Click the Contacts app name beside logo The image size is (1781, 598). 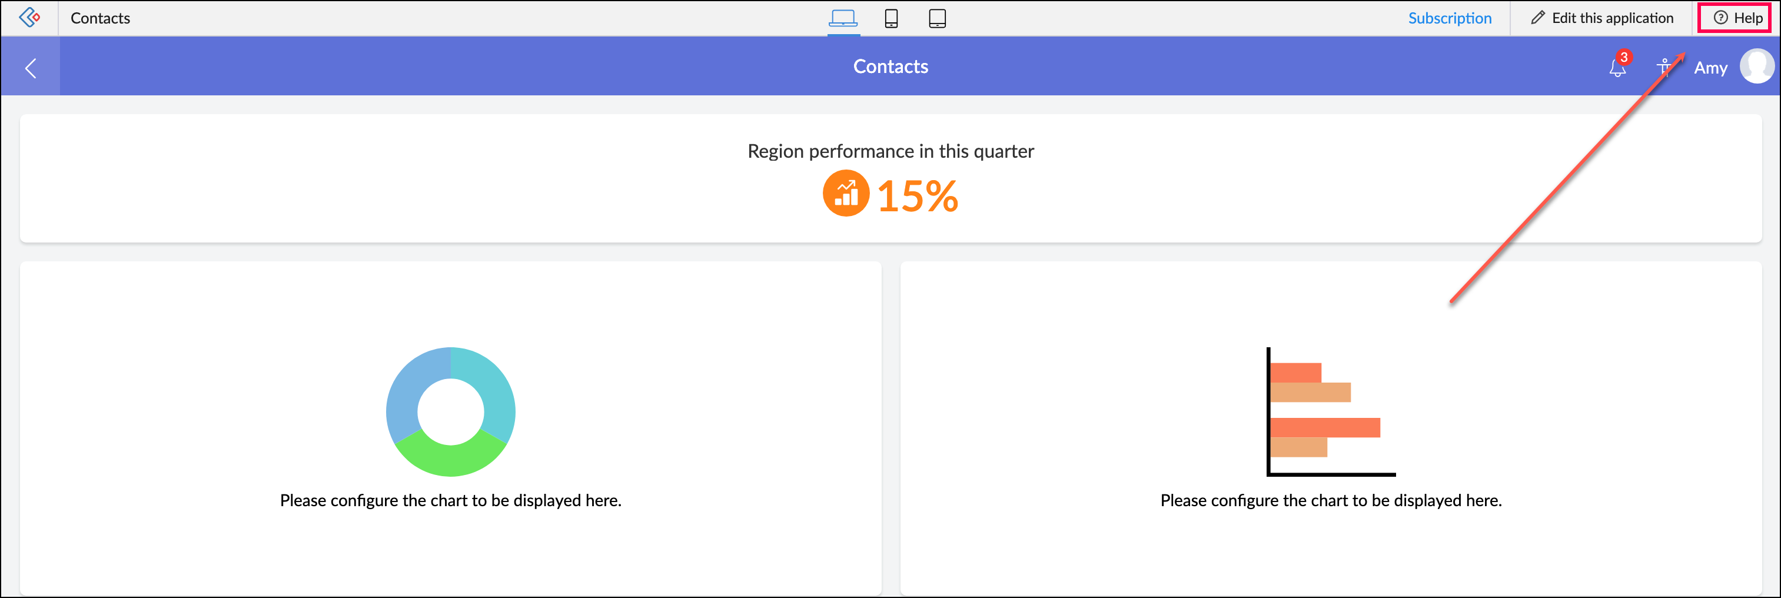pos(100,18)
